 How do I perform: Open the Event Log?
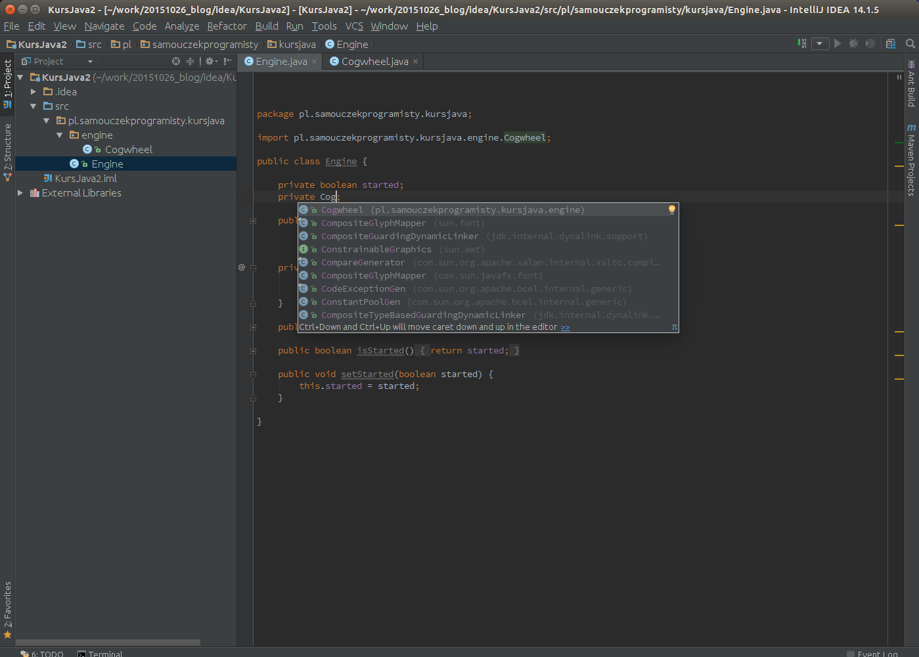[872, 654]
